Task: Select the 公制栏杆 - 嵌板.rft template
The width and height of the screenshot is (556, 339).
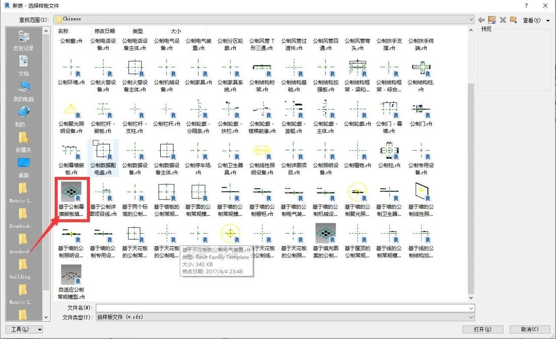Action: [x=103, y=118]
